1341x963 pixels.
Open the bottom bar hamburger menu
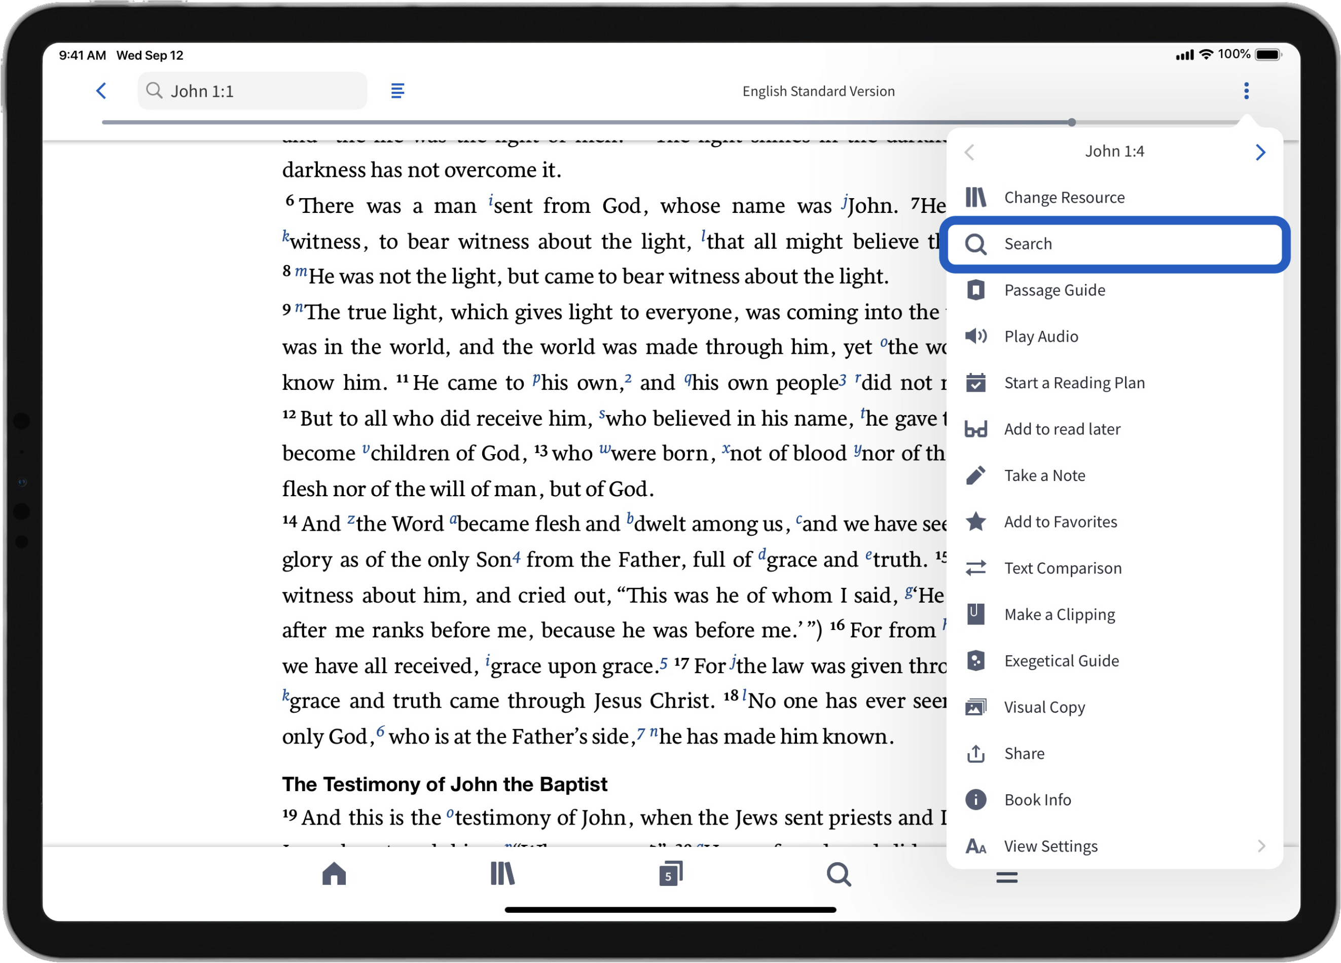(1006, 877)
